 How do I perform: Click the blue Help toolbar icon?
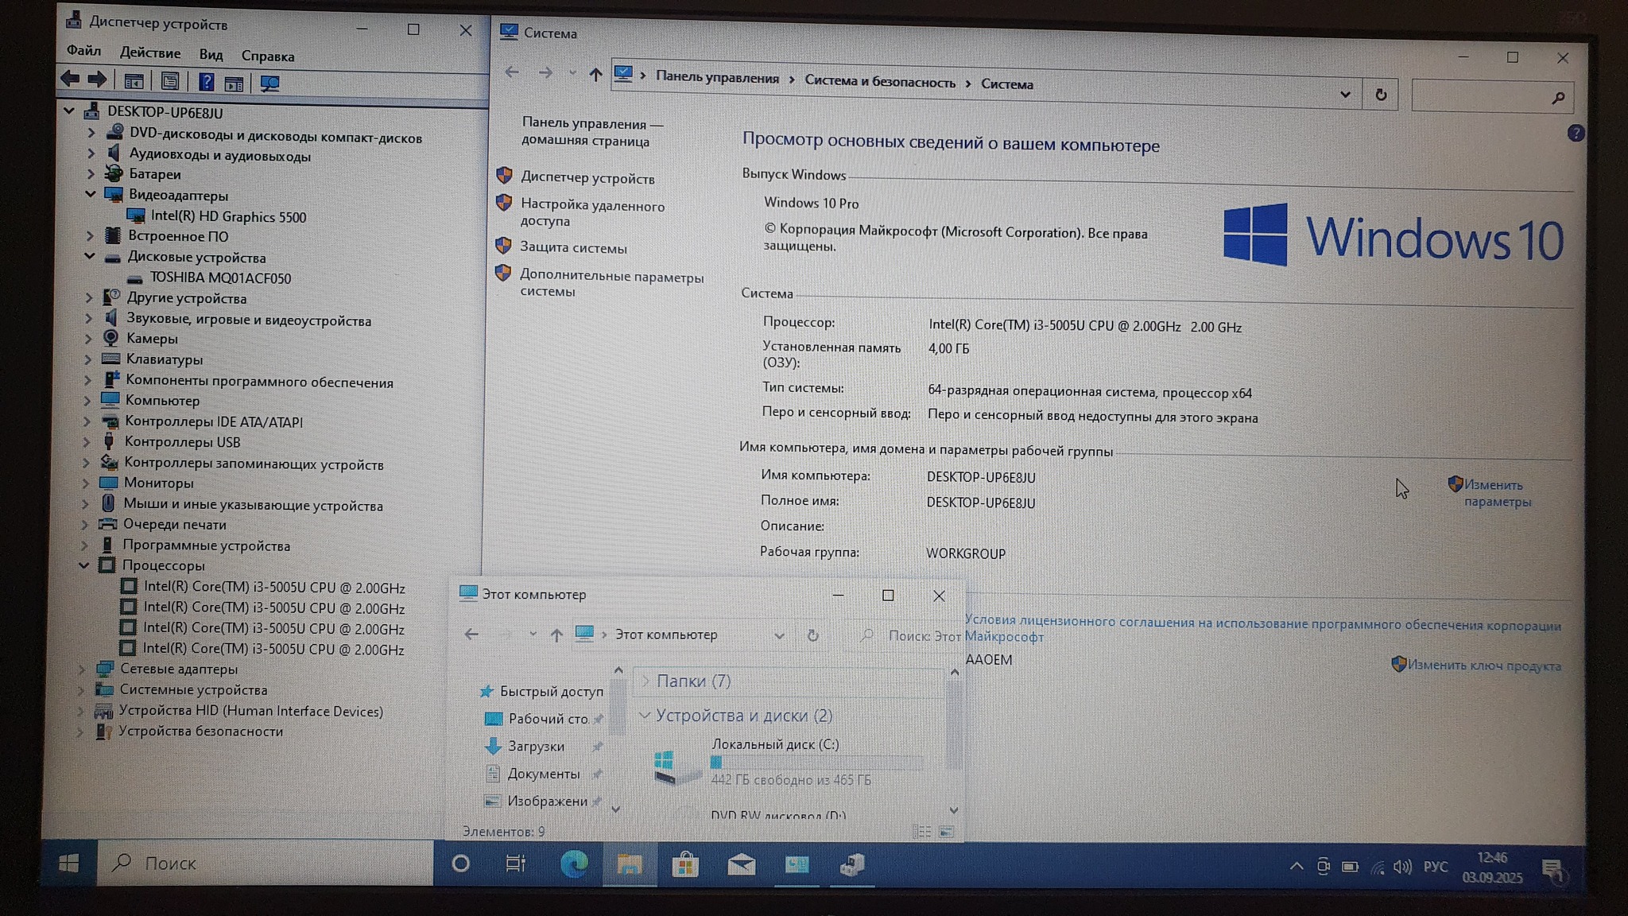206,82
